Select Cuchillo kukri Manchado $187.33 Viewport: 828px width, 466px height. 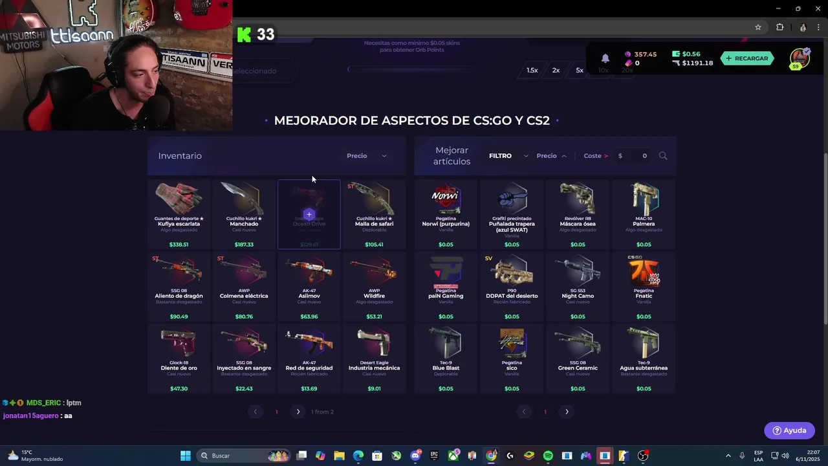coord(244,214)
